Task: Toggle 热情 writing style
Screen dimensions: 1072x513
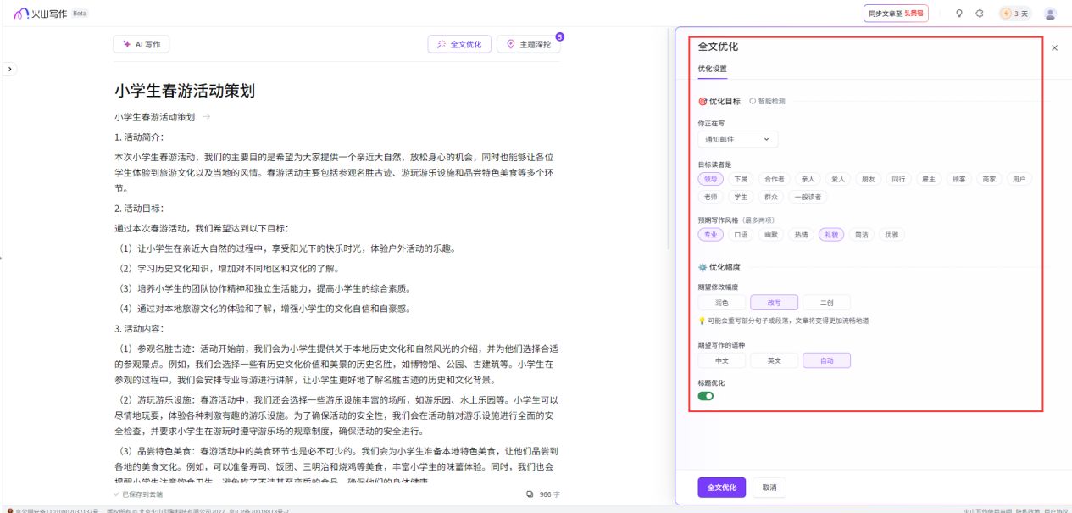Action: tap(801, 234)
